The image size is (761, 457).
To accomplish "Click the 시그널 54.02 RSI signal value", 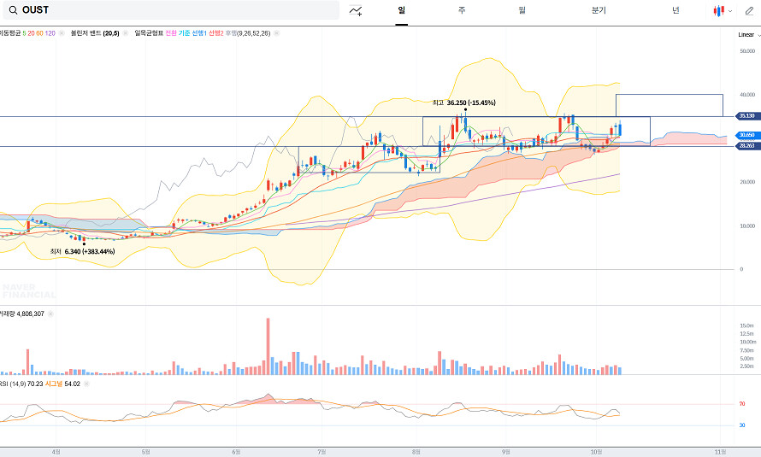I will click(x=62, y=384).
